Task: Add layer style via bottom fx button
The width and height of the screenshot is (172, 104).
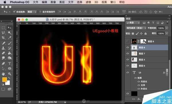Action: tap(139, 99)
